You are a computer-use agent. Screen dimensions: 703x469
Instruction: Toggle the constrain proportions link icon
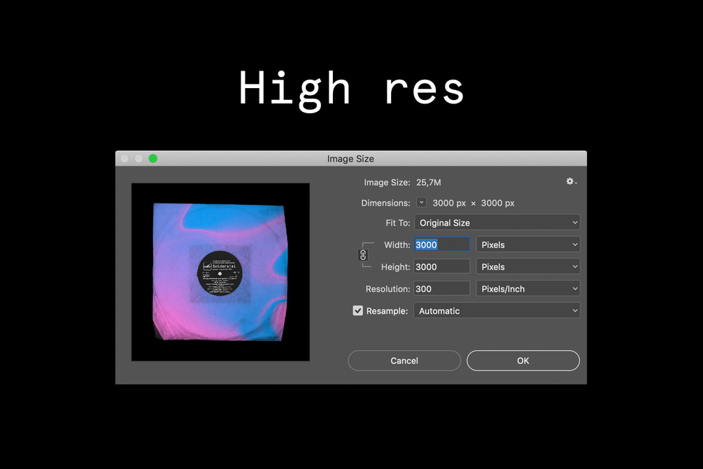363,255
